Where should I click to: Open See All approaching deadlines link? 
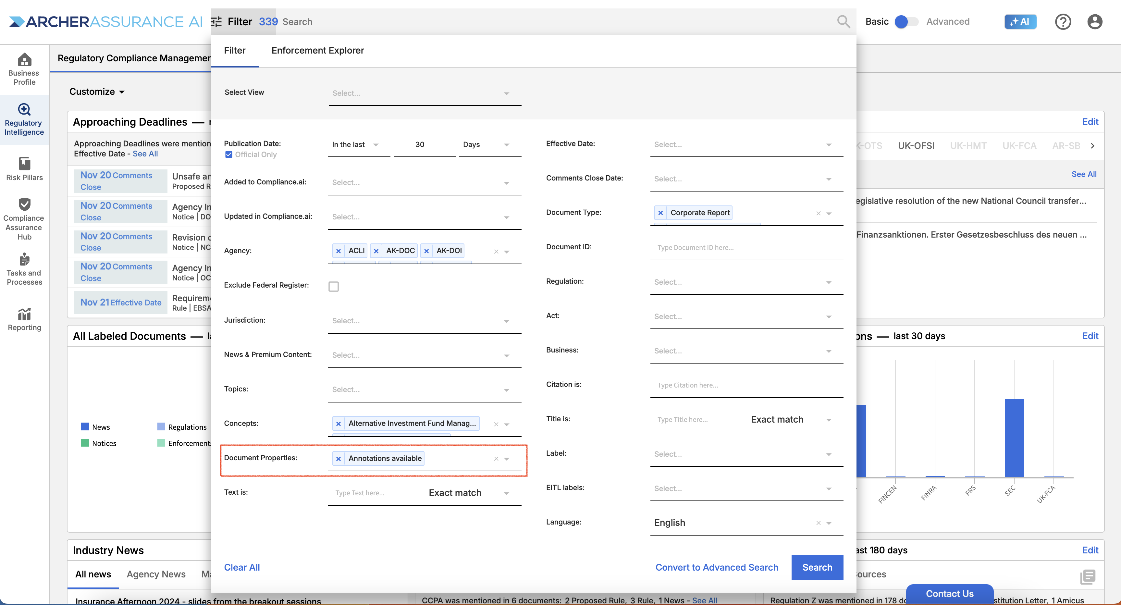click(145, 154)
